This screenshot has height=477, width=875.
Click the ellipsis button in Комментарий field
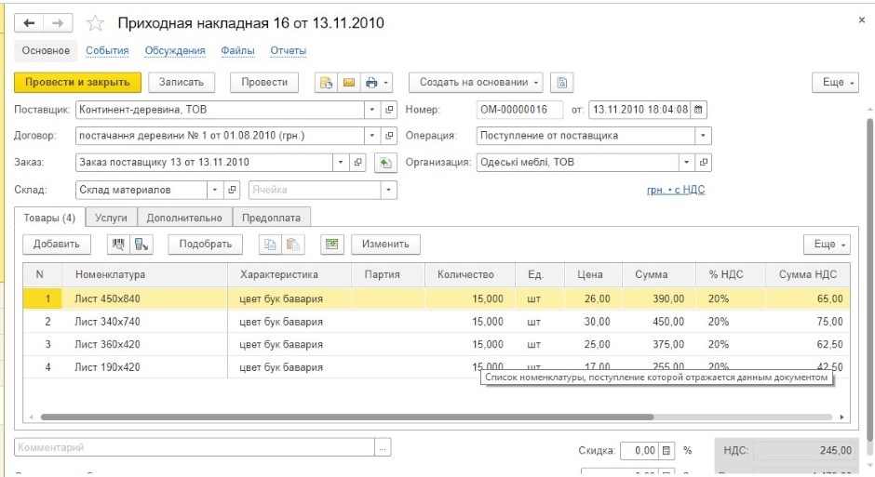383,447
